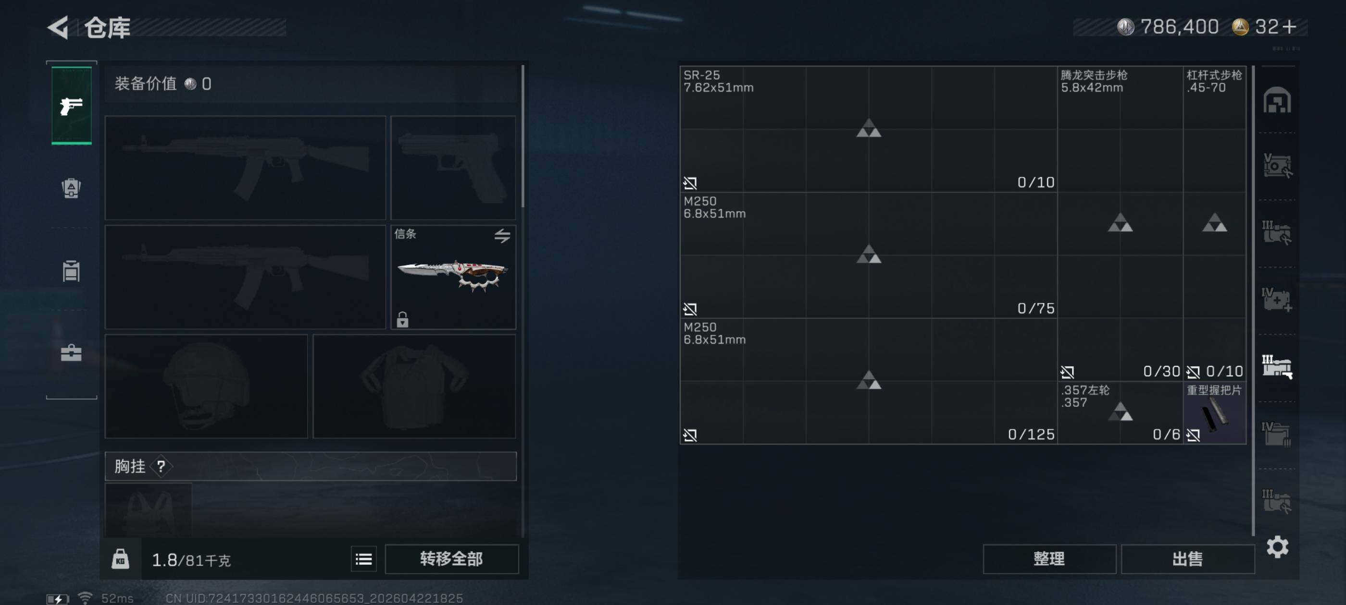Go back using the warehouse back arrow
Screen dimensions: 1346x605
[x=59, y=27]
